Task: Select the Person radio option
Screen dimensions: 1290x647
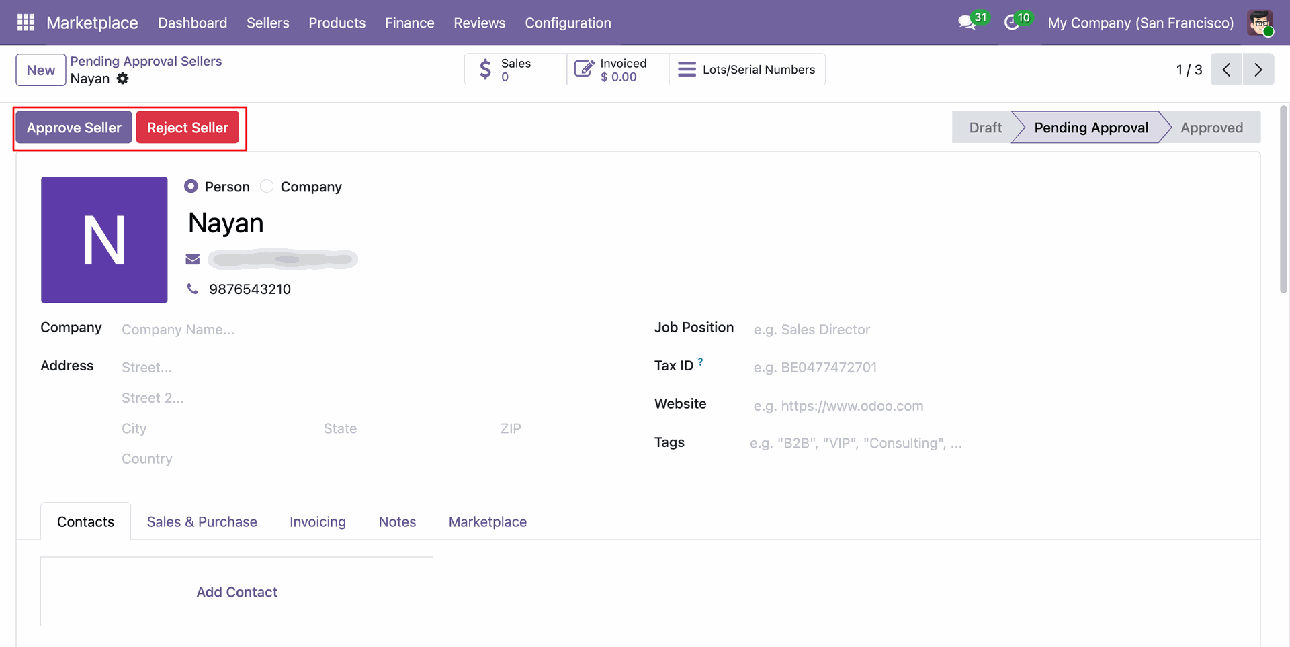Action: tap(191, 186)
